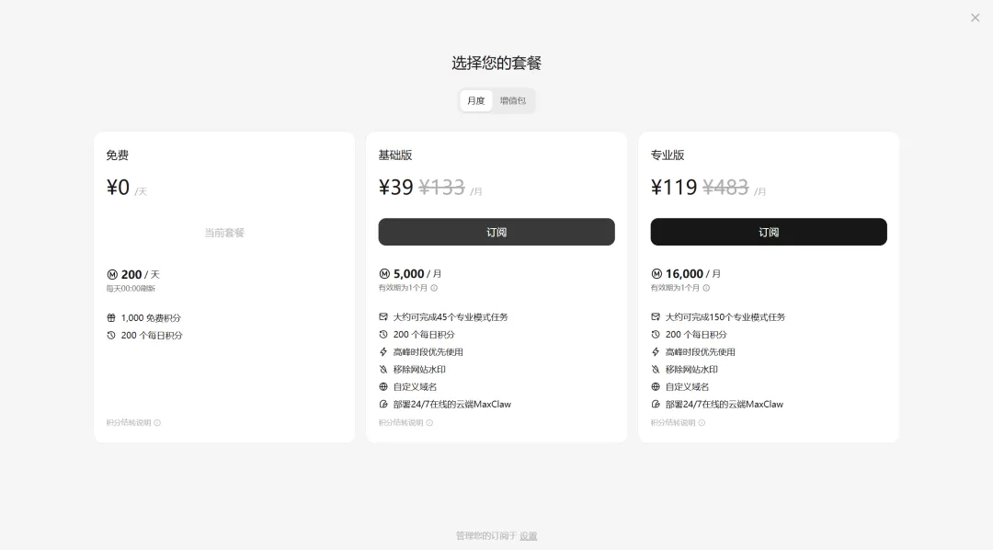Show validity info icon in 专业版 card

click(x=706, y=288)
